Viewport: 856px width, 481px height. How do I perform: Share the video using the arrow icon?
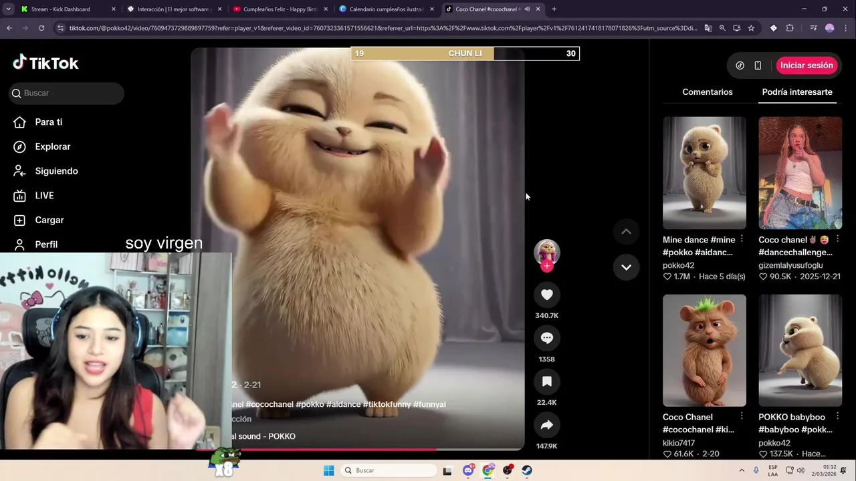(x=546, y=425)
